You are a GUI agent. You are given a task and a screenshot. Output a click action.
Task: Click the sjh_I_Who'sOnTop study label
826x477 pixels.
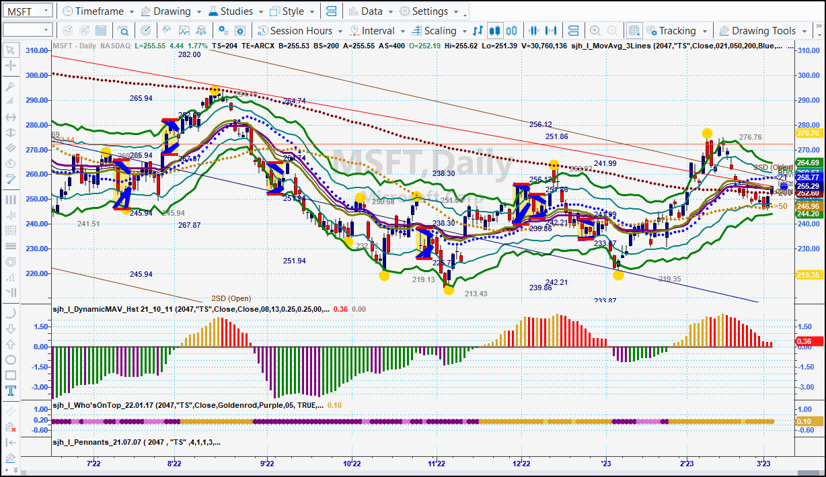[x=188, y=405]
